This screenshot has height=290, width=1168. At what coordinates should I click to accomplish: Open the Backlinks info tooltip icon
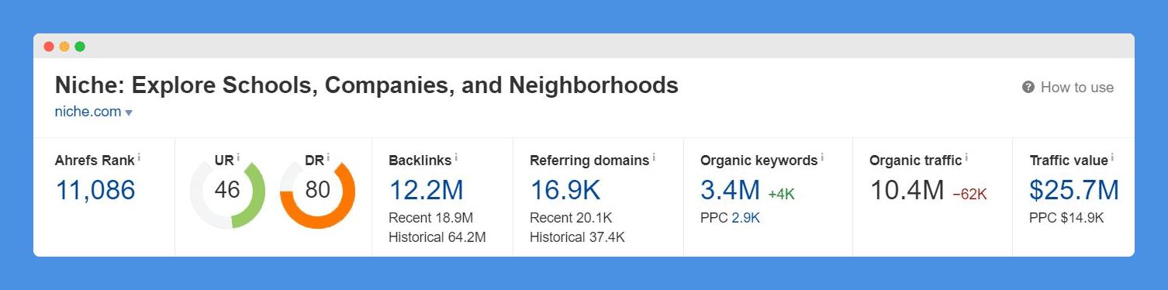[x=456, y=157]
